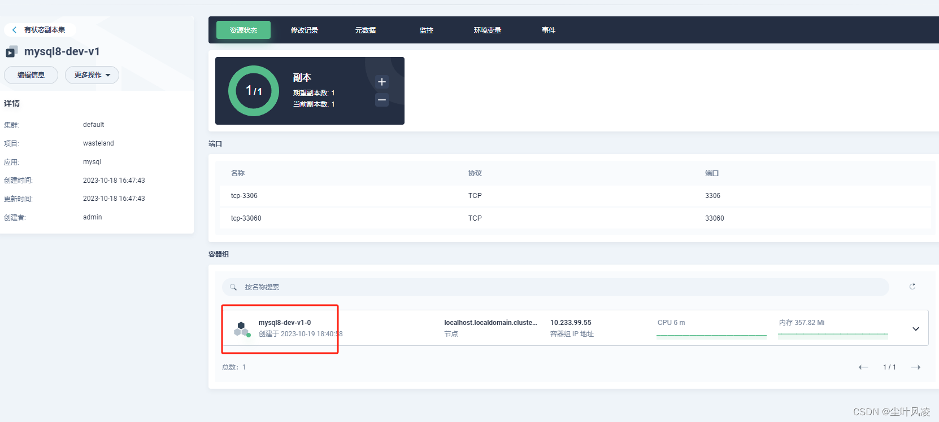Focus the 按名称搜索 search field
Viewport: 939px width, 422px height.
[x=555, y=287]
